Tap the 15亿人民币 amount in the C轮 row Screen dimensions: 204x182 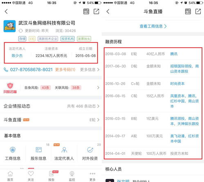pos(155,96)
